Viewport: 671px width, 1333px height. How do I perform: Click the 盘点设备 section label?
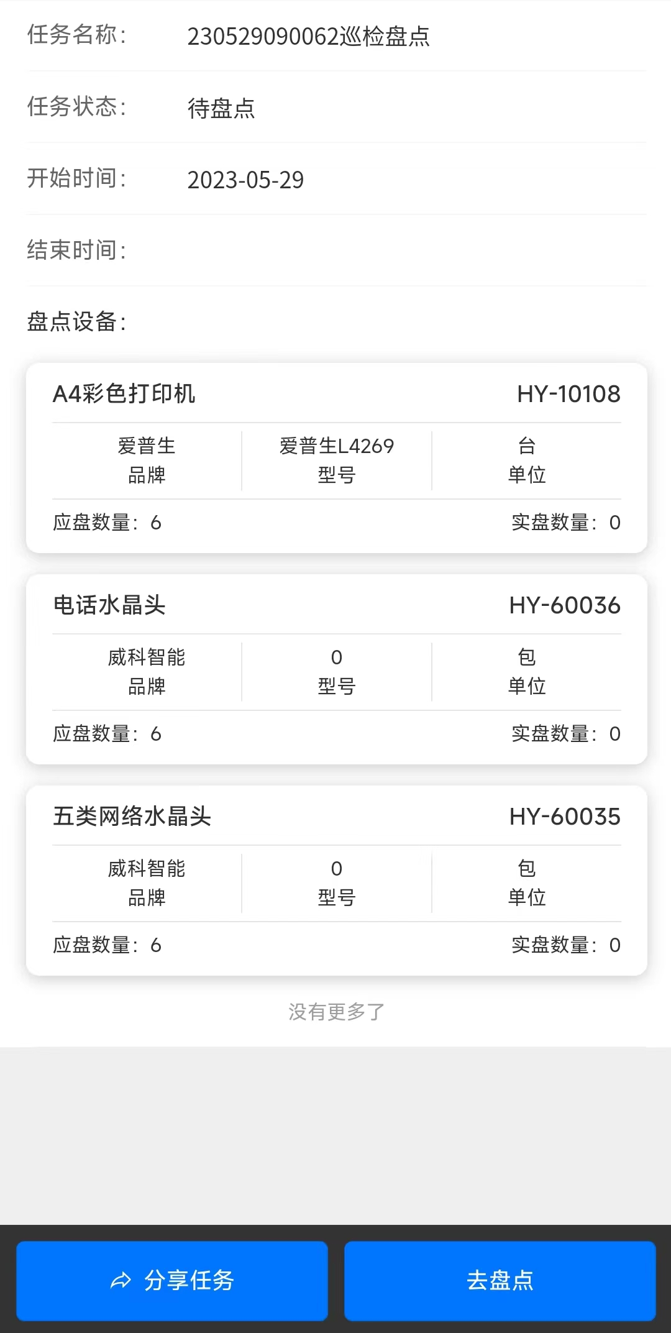coord(76,322)
